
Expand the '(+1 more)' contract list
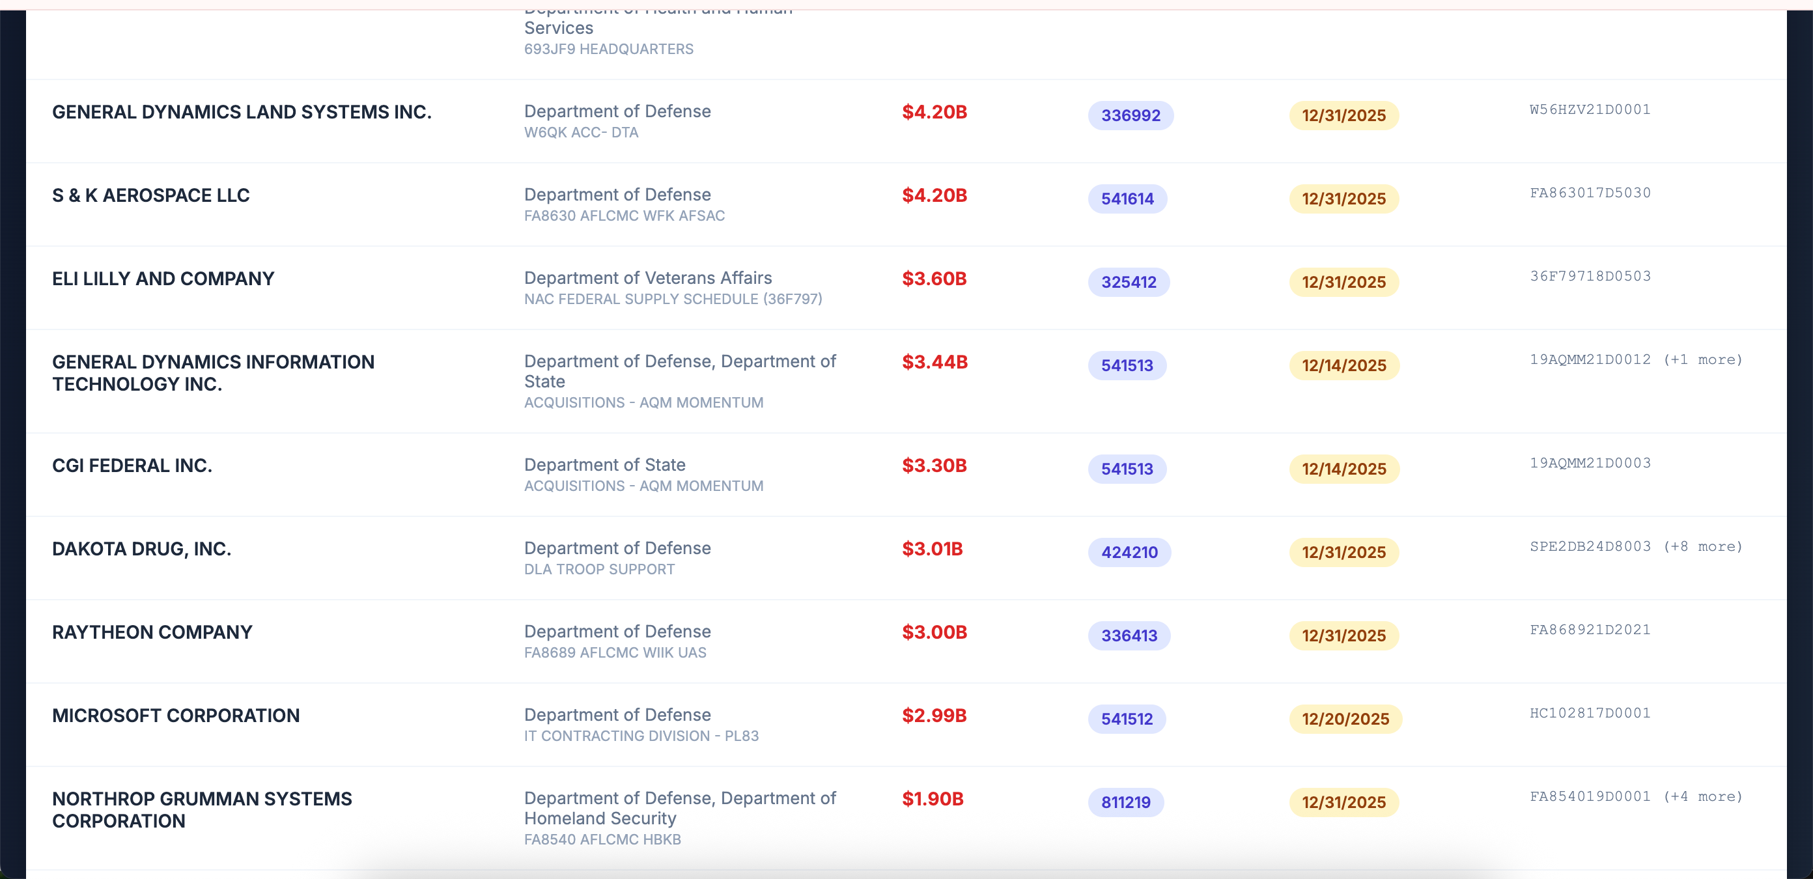tap(1702, 359)
